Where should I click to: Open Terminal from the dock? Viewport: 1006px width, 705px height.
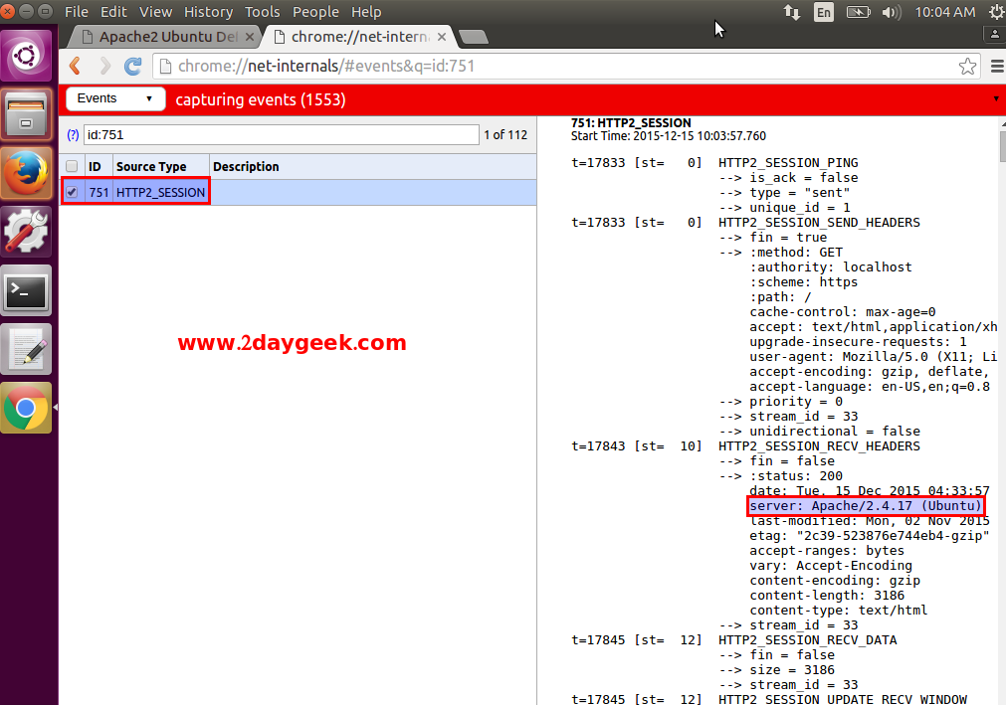[26, 291]
